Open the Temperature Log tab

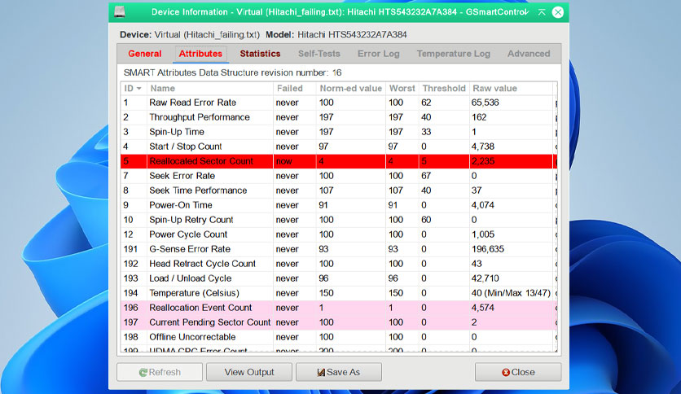454,54
